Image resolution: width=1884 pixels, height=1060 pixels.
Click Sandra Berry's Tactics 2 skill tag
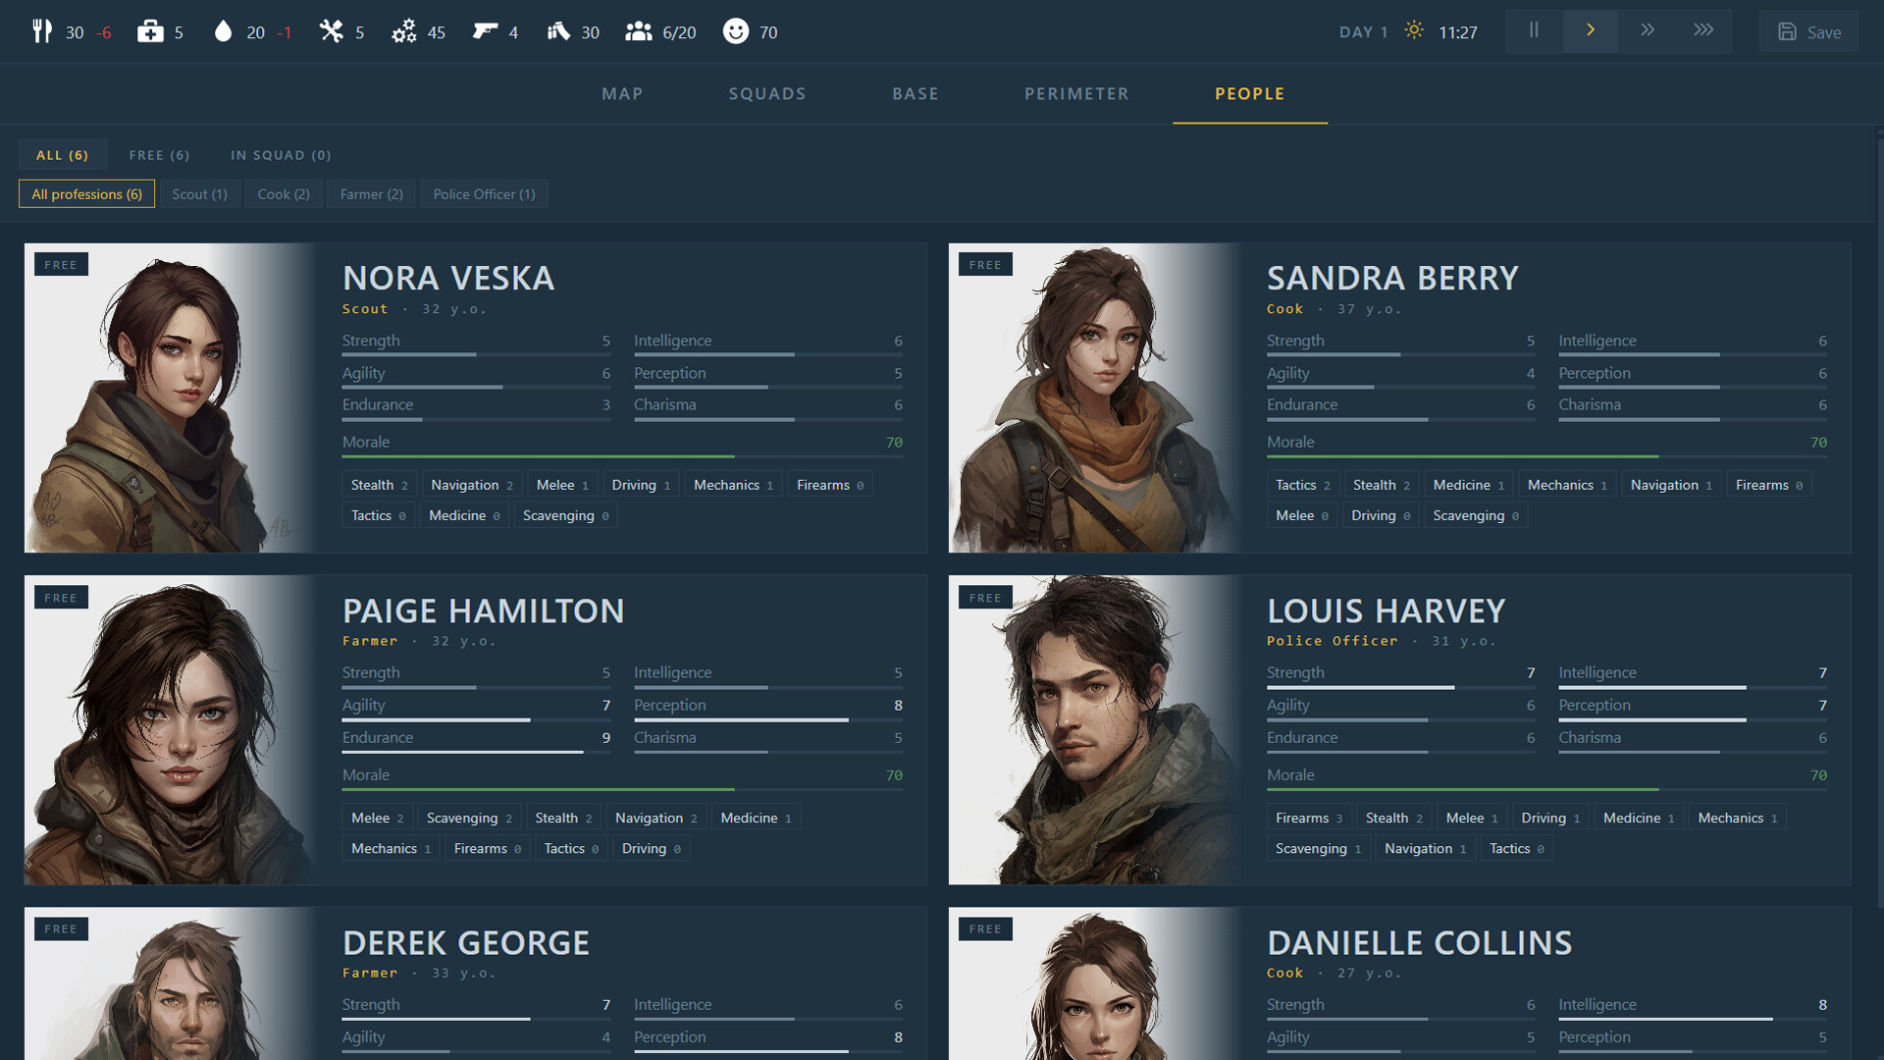(1302, 485)
